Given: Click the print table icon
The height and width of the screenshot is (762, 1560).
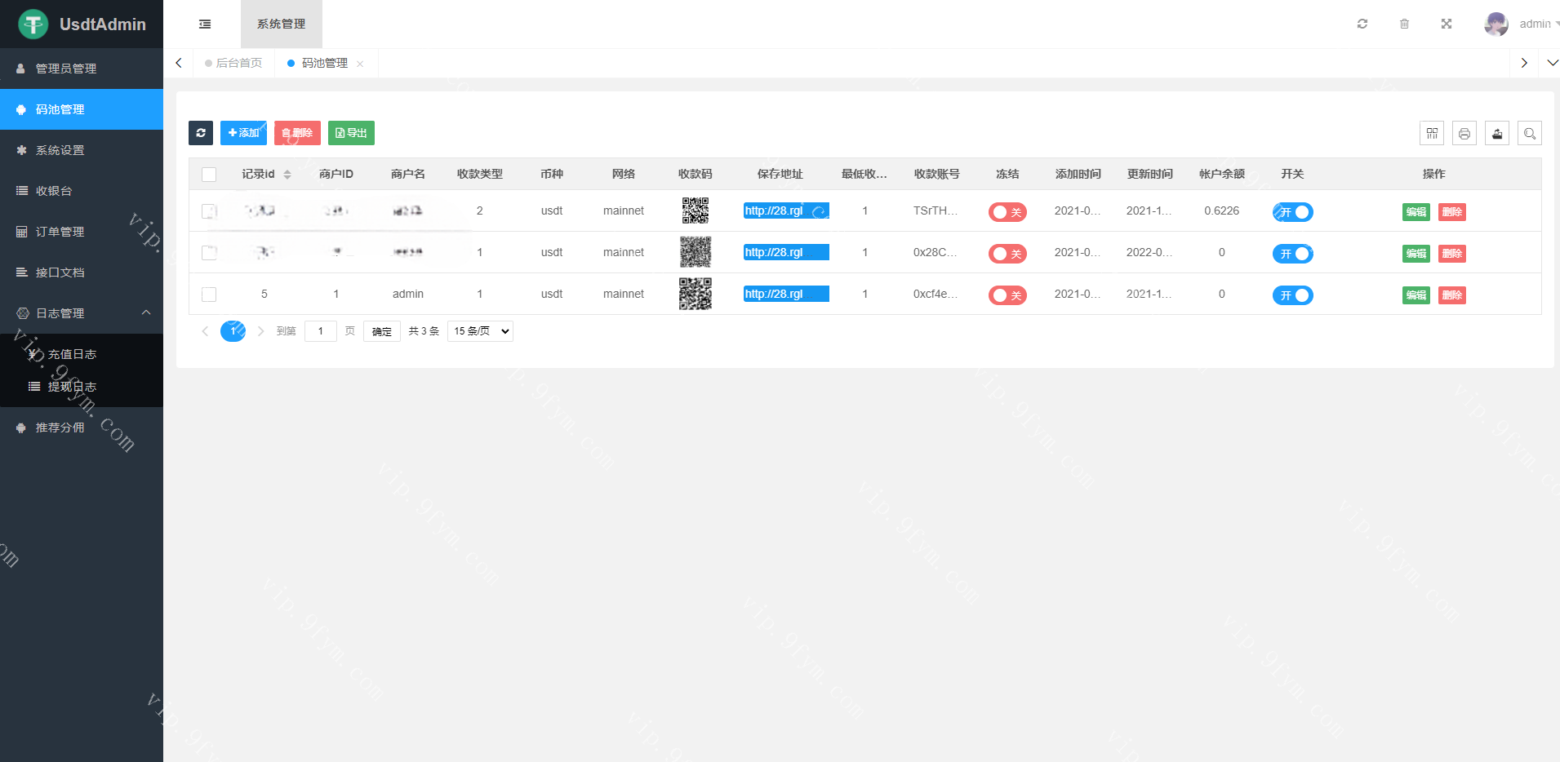Looking at the screenshot, I should tap(1464, 133).
